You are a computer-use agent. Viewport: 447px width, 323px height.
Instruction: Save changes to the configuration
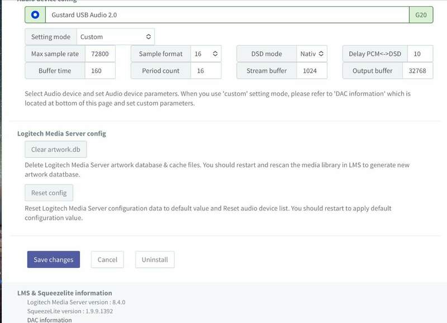click(x=54, y=259)
